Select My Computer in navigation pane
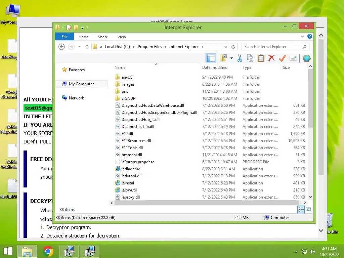344x258 pixels. 81,84
